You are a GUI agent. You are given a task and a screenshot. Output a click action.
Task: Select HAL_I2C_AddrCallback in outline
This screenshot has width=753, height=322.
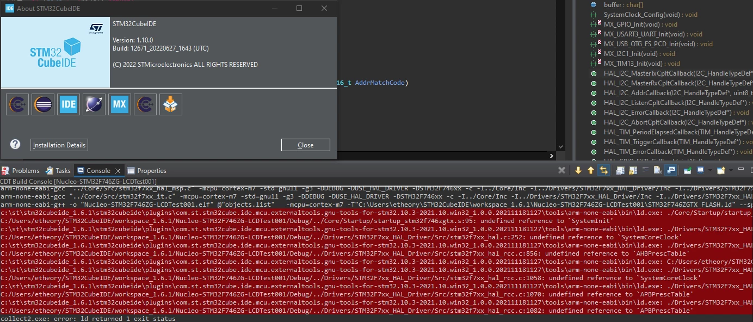click(678, 92)
